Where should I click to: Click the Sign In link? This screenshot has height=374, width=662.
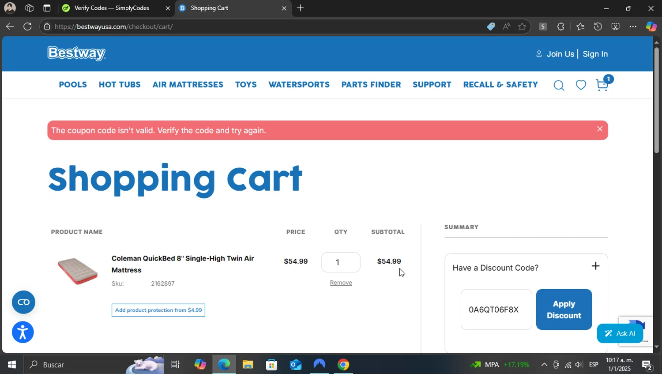pyautogui.click(x=595, y=54)
